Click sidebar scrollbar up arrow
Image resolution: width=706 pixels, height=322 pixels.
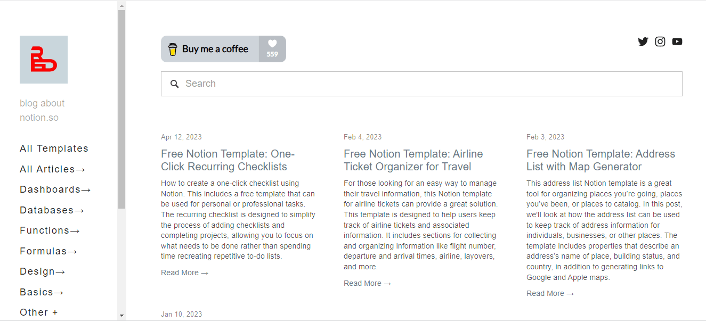121,6
